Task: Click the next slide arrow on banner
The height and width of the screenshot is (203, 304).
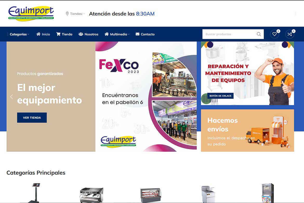Action: tap(191, 97)
